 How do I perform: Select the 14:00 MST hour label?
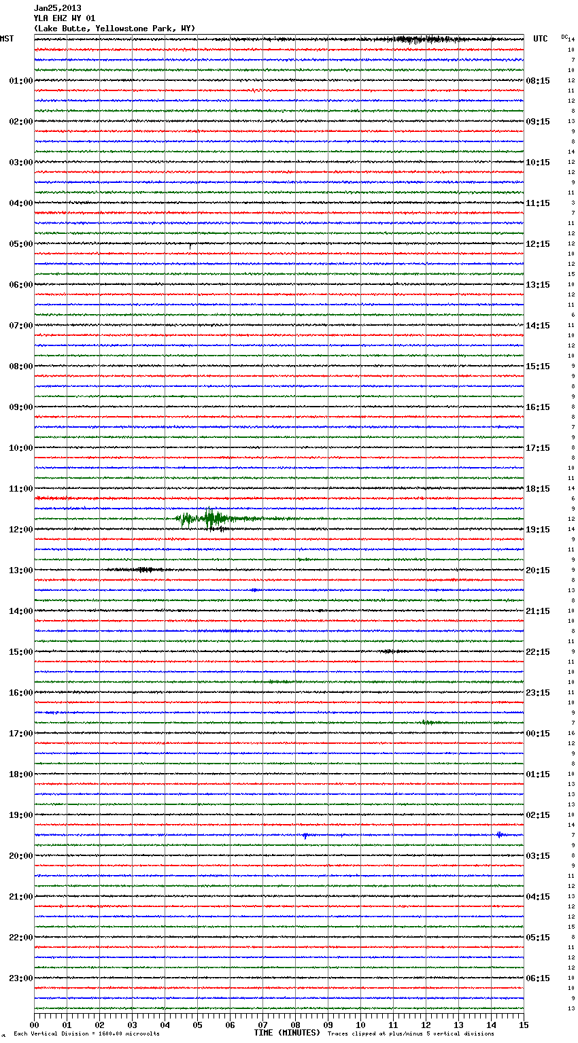tap(21, 611)
